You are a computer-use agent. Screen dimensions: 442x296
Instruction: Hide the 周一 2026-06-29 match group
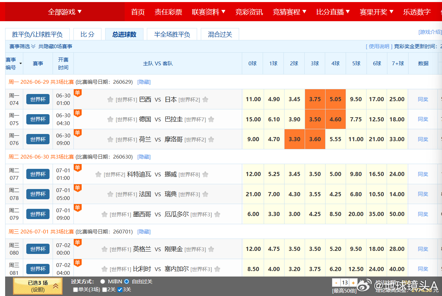144,82
